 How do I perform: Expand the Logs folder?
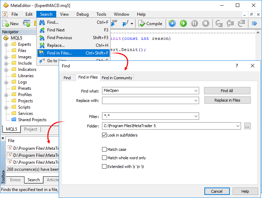click(x=6, y=82)
